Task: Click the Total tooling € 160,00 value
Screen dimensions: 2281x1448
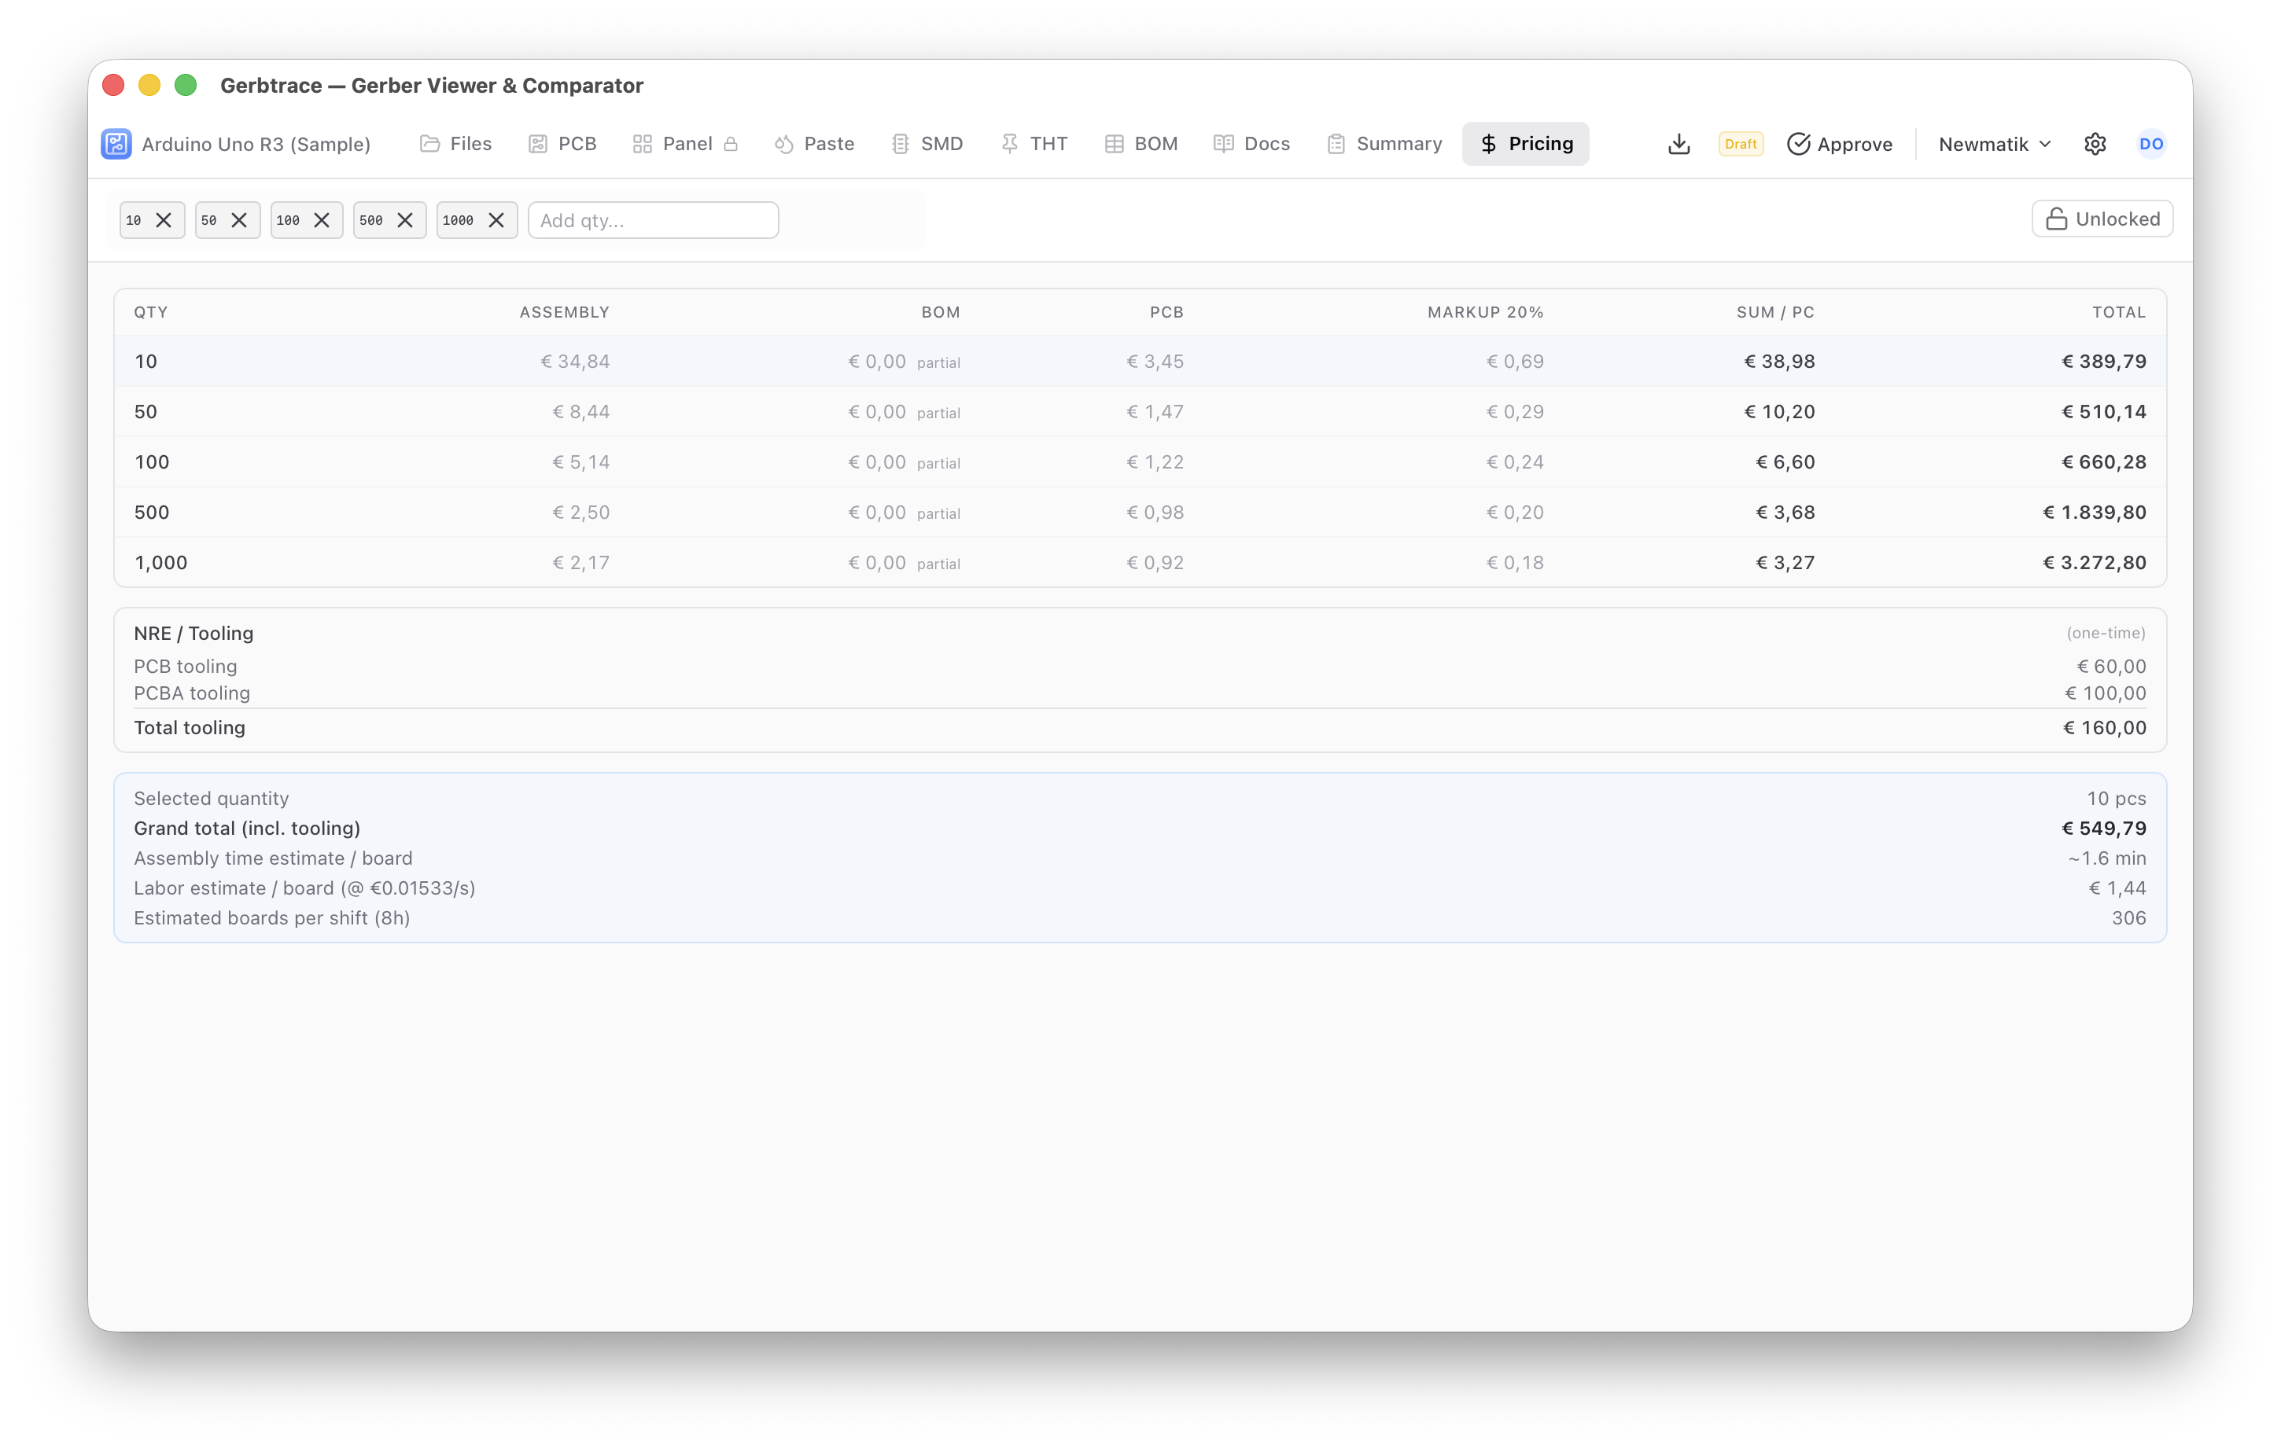Action: point(2105,728)
